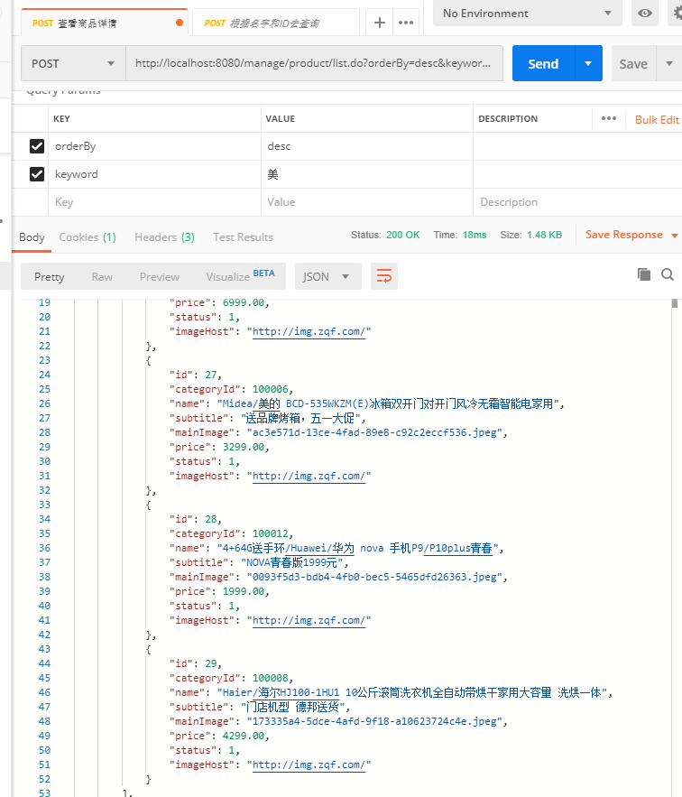Click the Send request button
Image resolution: width=682 pixels, height=797 pixels.
(x=543, y=63)
